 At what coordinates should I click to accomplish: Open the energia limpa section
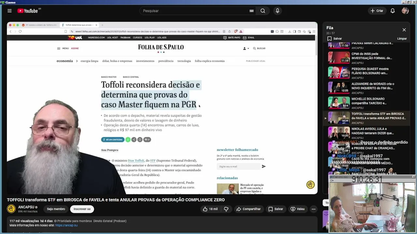[89, 61]
